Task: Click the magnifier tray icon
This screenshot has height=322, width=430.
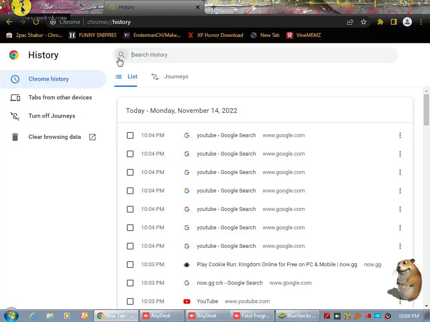Action: click(357, 316)
